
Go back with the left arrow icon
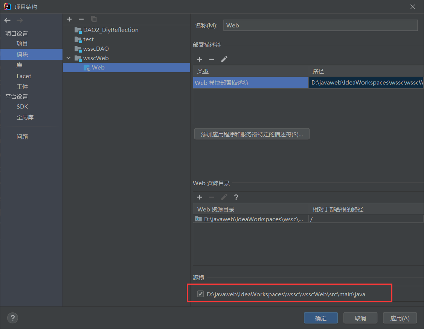click(7, 20)
